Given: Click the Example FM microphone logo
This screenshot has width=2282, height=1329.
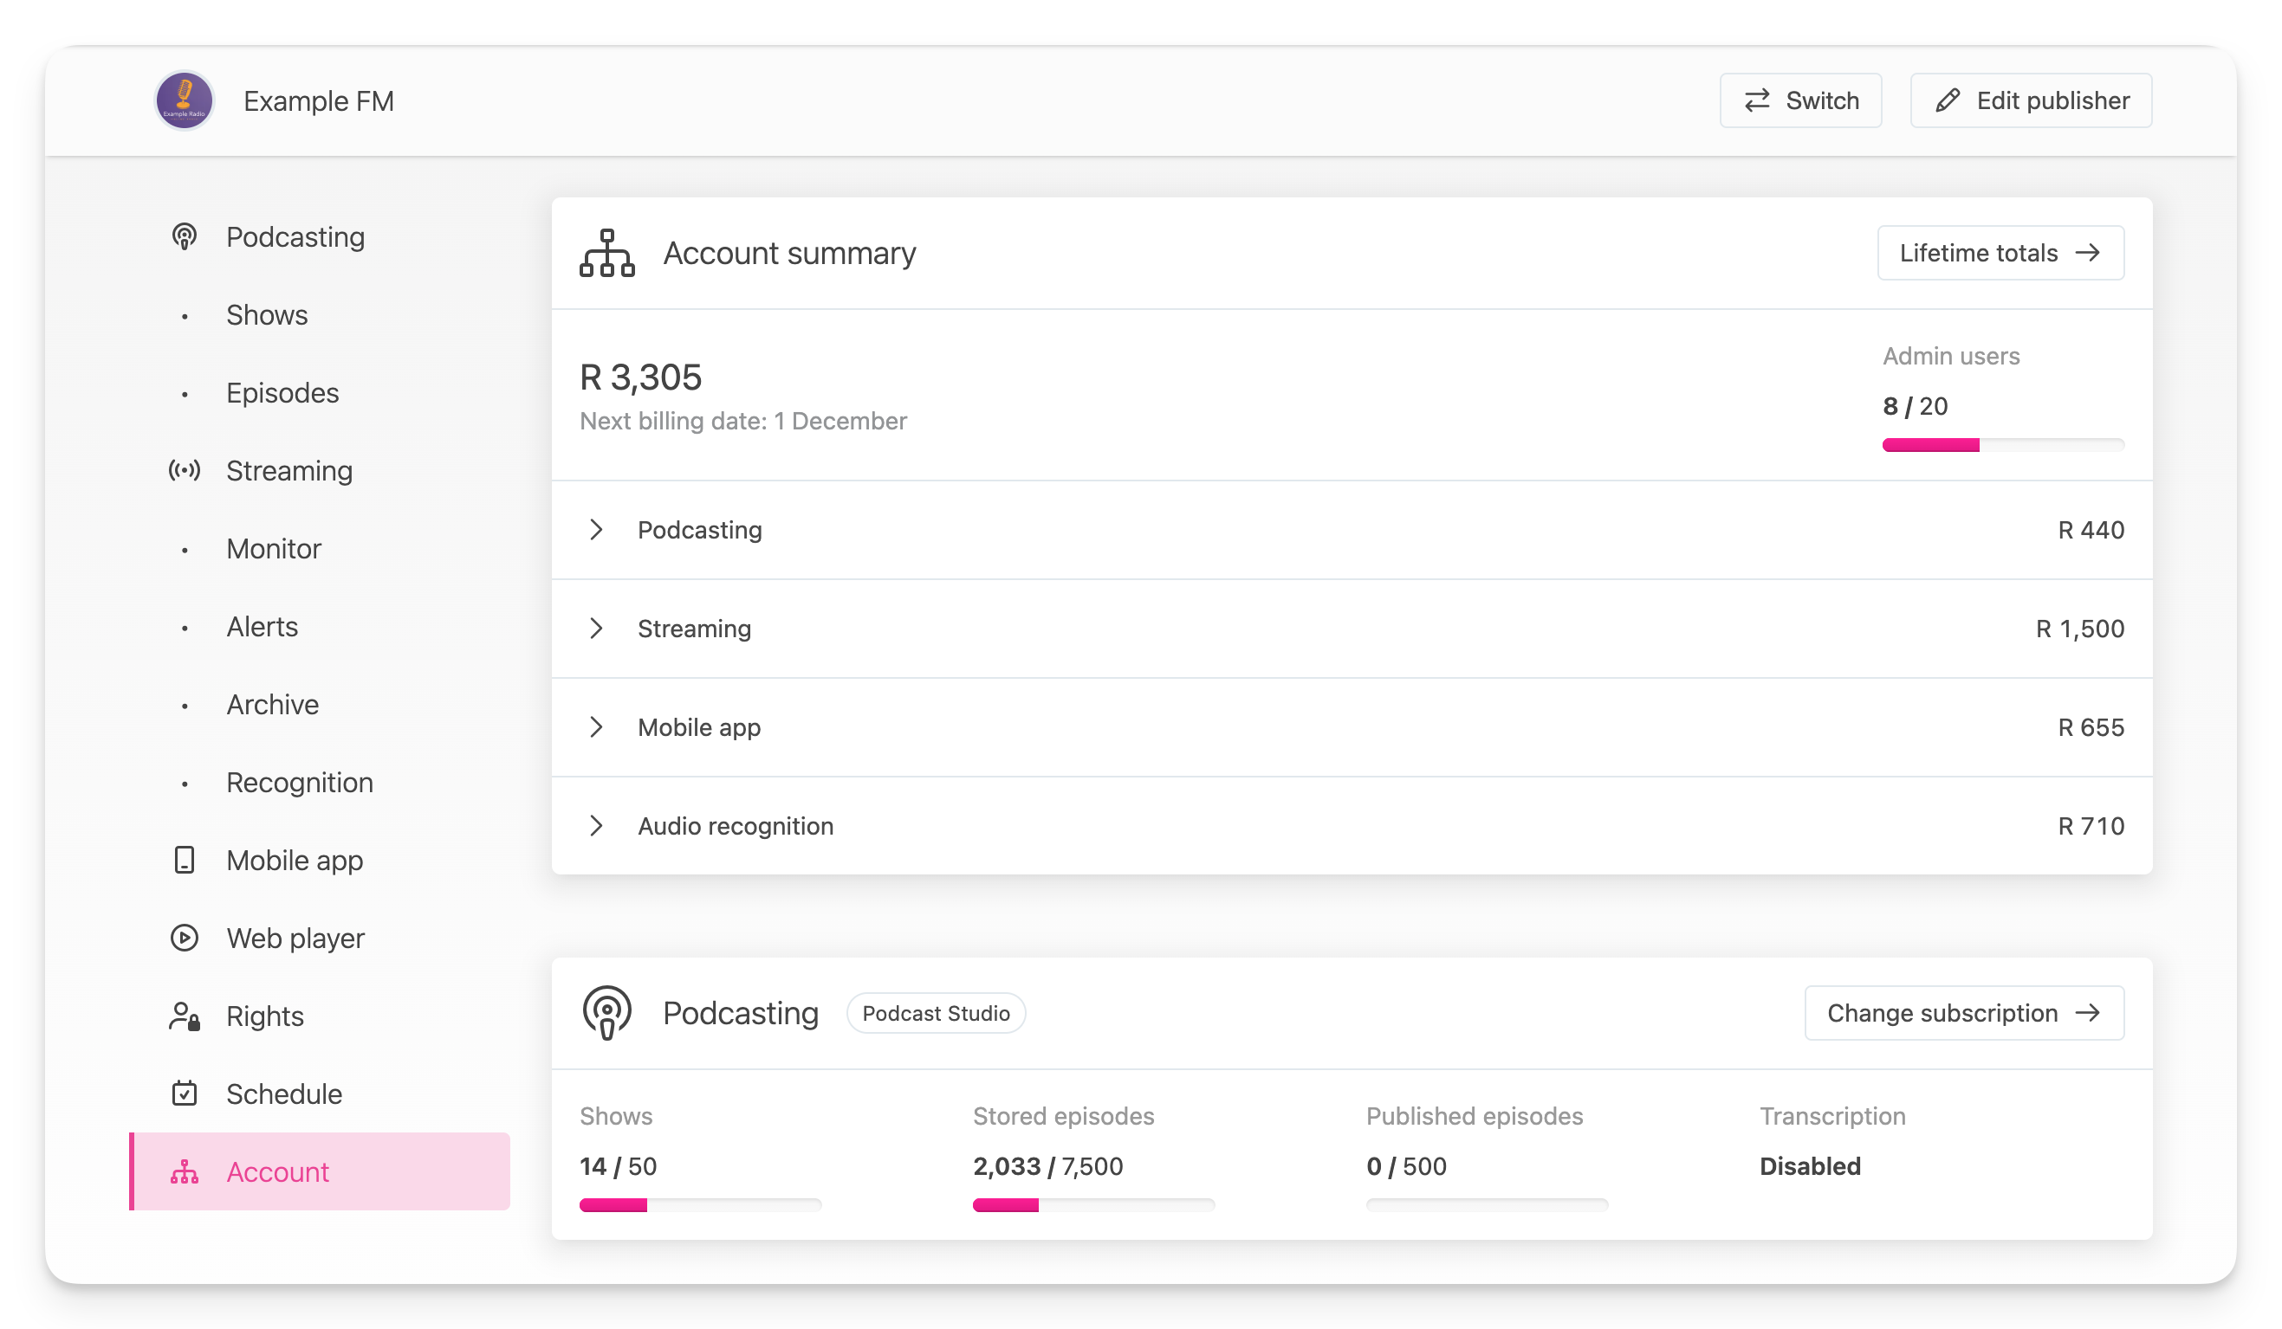Looking at the screenshot, I should 184,100.
